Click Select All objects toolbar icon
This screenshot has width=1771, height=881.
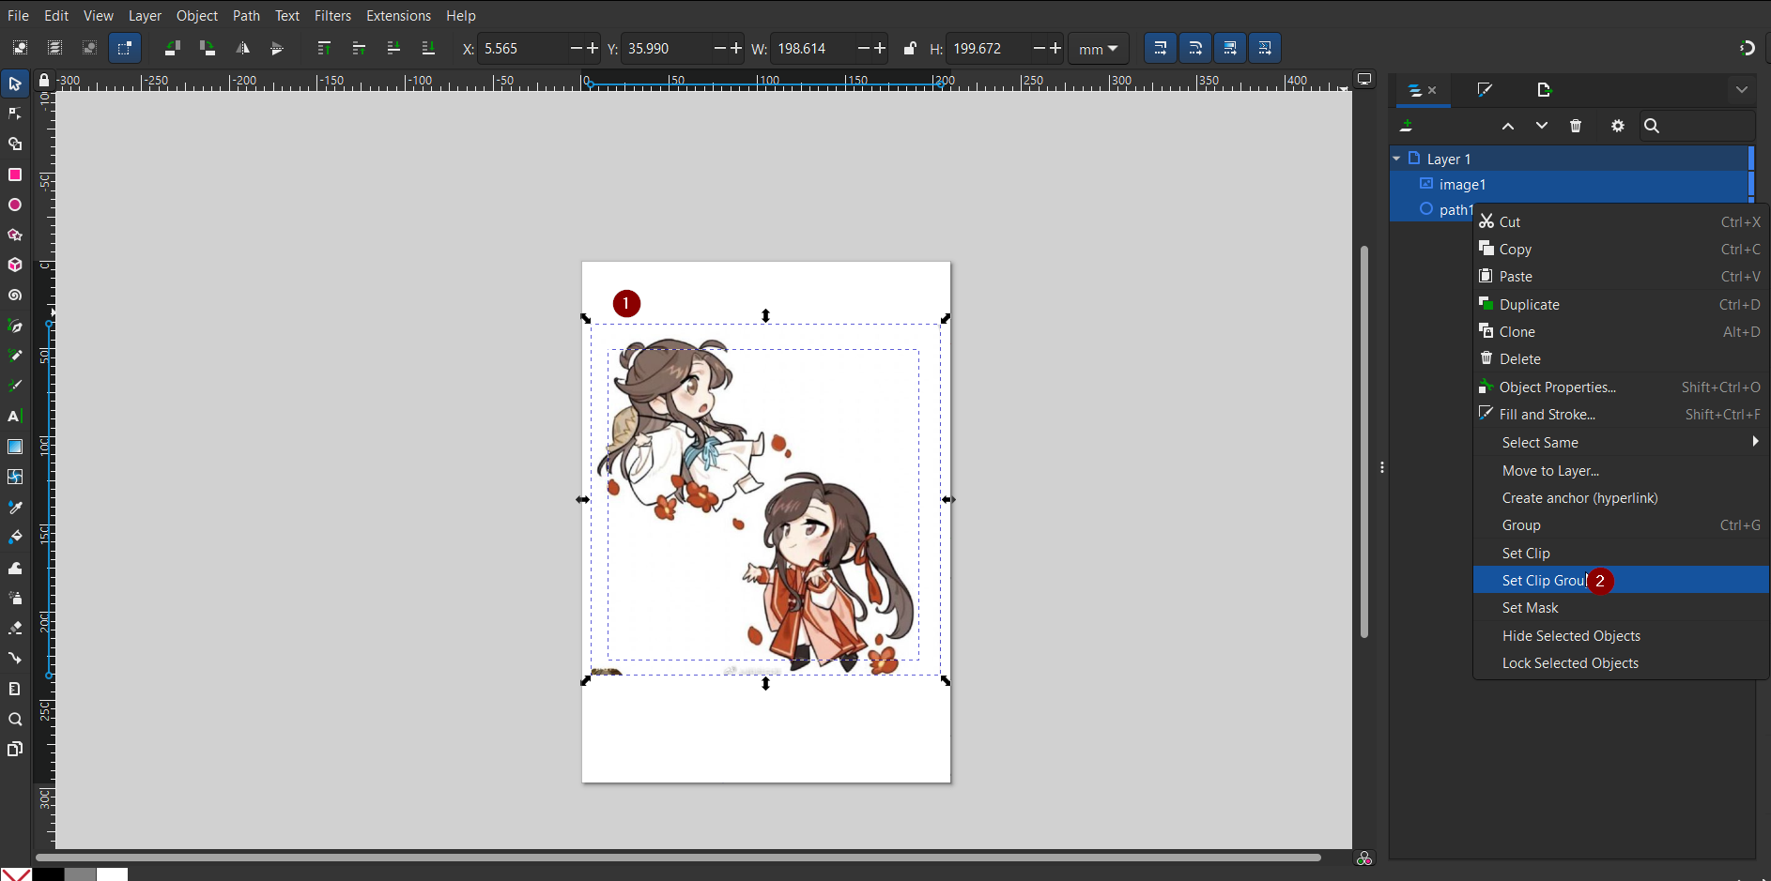[x=20, y=48]
